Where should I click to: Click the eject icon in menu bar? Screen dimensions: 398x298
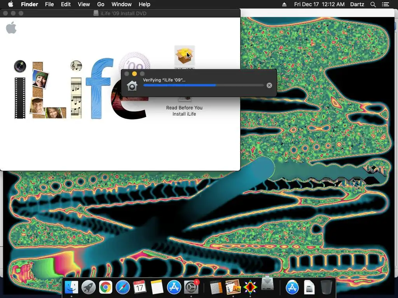[x=284, y=4]
